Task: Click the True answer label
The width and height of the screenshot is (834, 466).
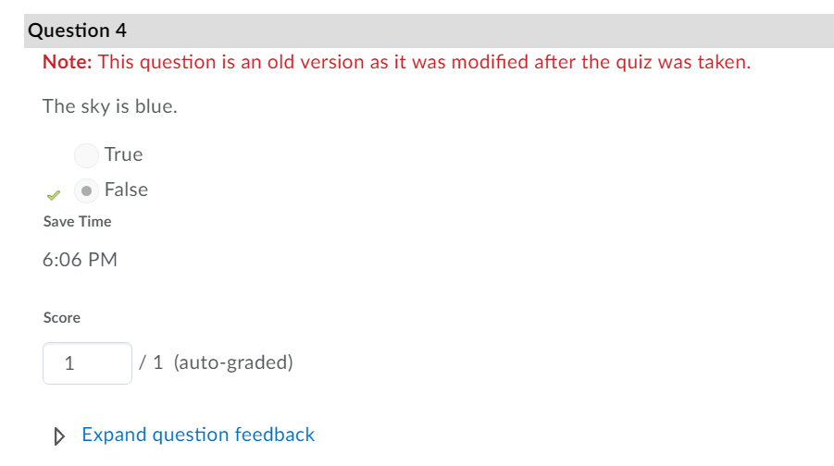Action: coord(123,154)
